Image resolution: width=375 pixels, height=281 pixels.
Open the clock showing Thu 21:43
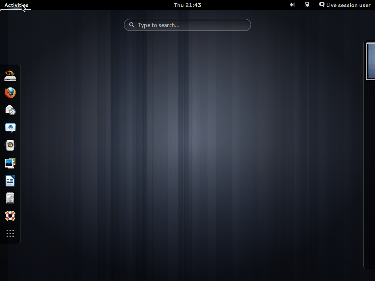click(x=187, y=5)
